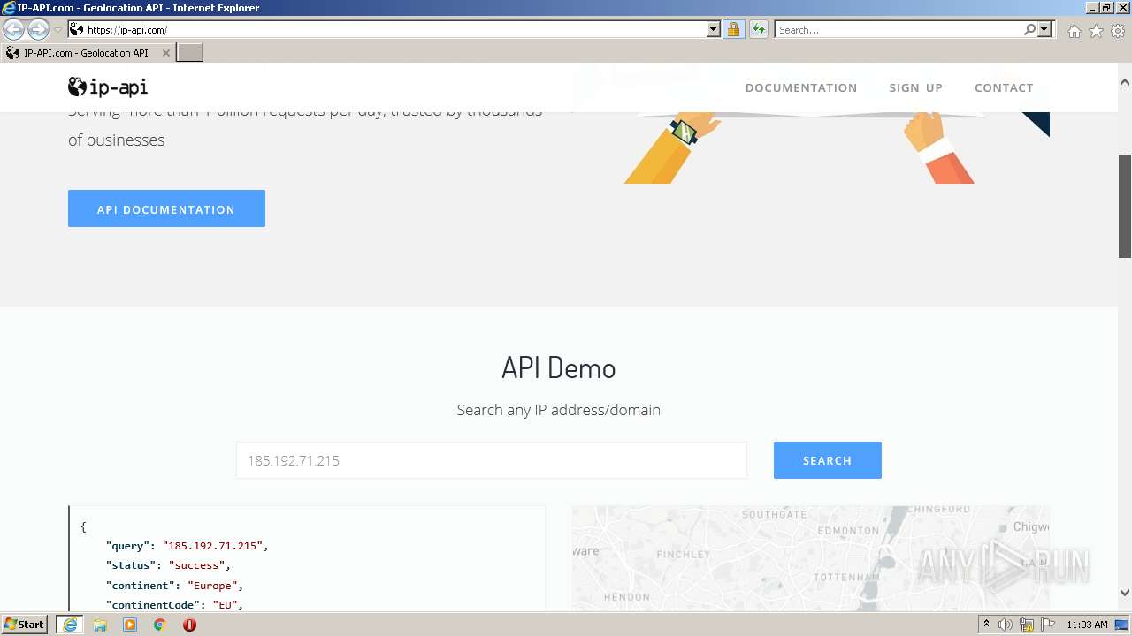Close the IP-API.com tab

click(165, 53)
